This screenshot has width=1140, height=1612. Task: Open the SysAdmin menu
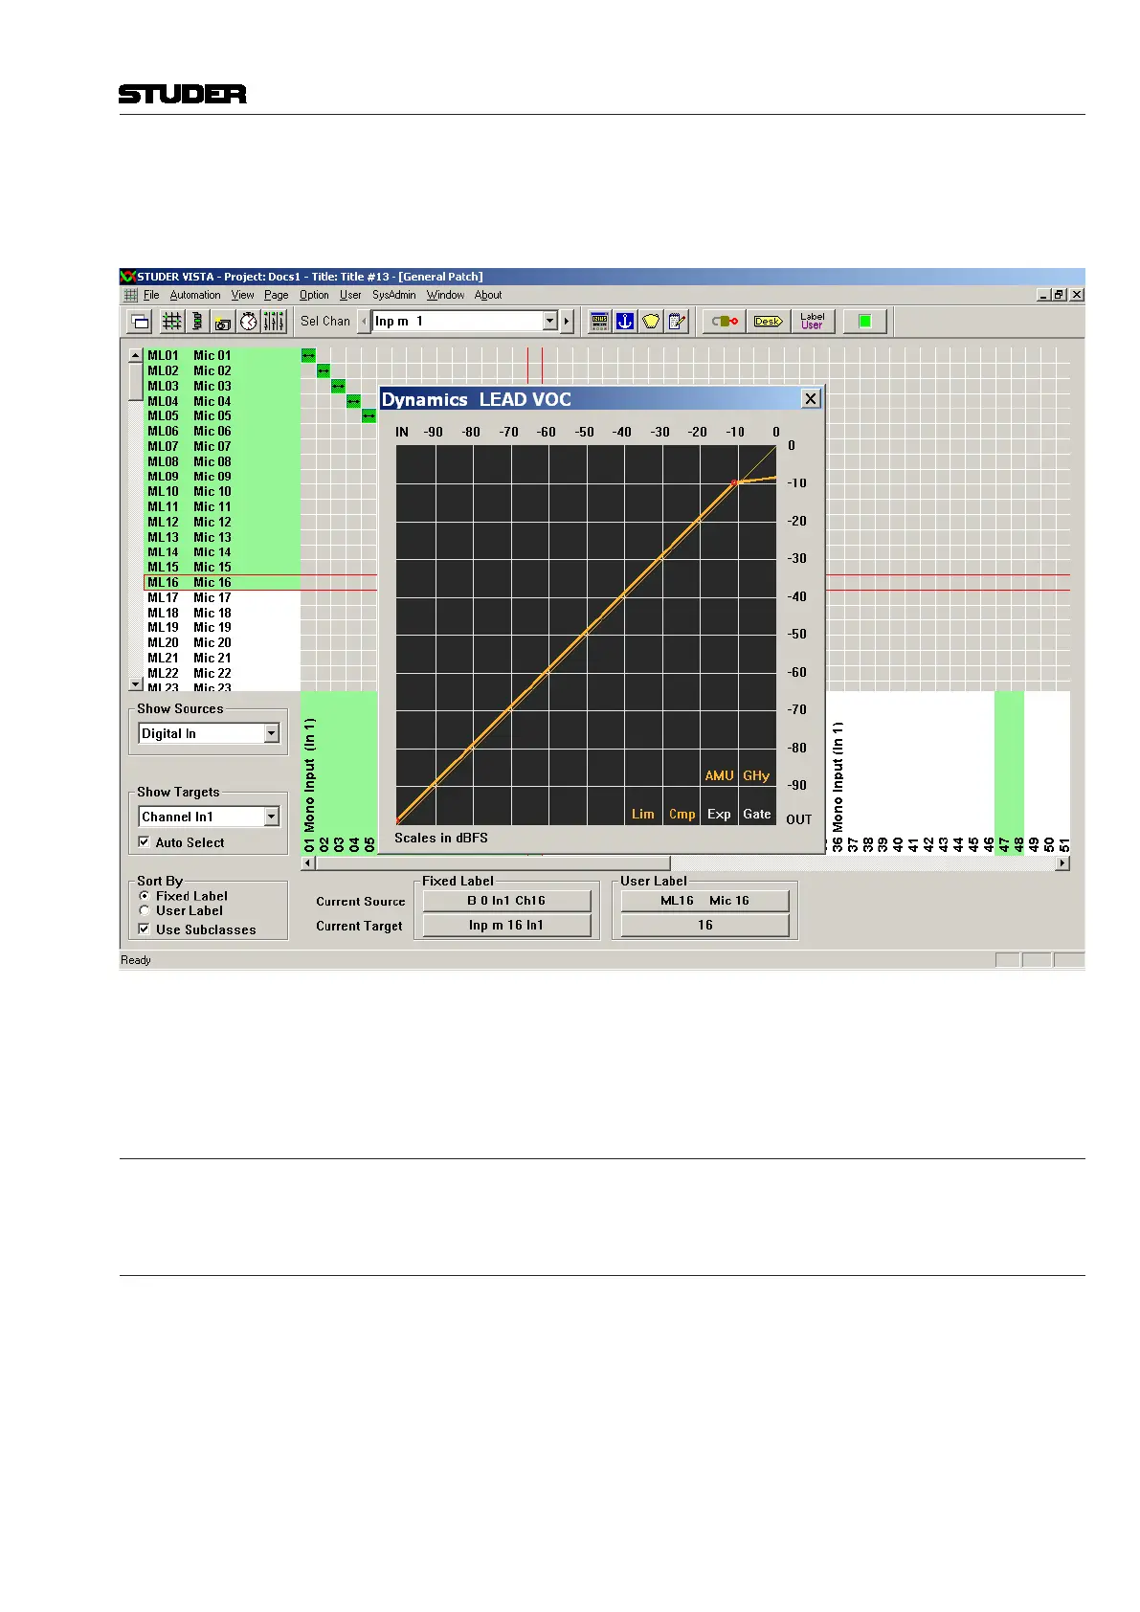(x=394, y=295)
